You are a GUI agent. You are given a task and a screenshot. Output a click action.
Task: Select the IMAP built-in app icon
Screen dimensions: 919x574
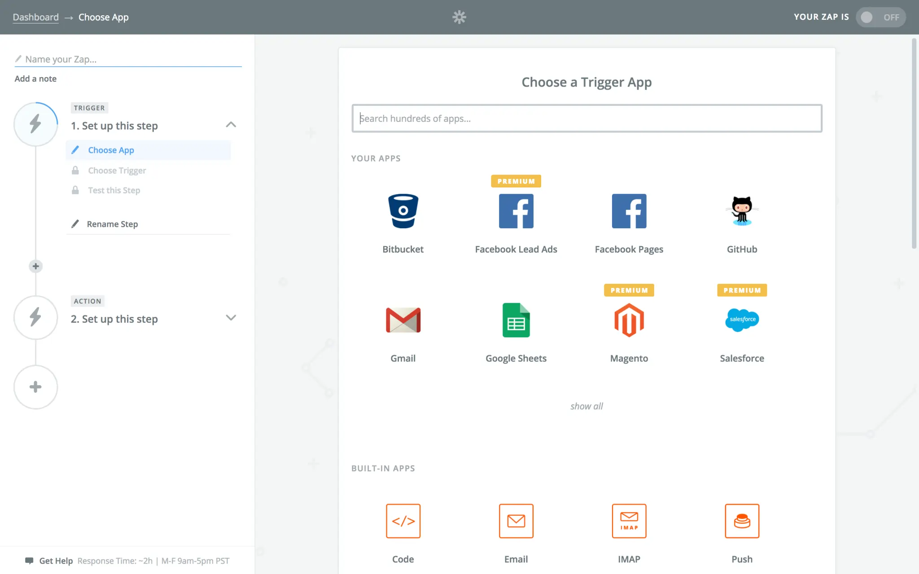(x=629, y=521)
